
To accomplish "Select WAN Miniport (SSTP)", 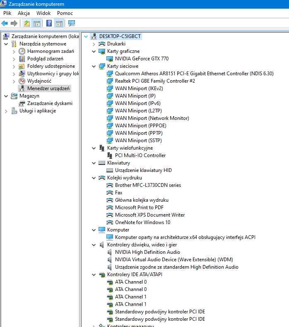I will (x=138, y=141).
